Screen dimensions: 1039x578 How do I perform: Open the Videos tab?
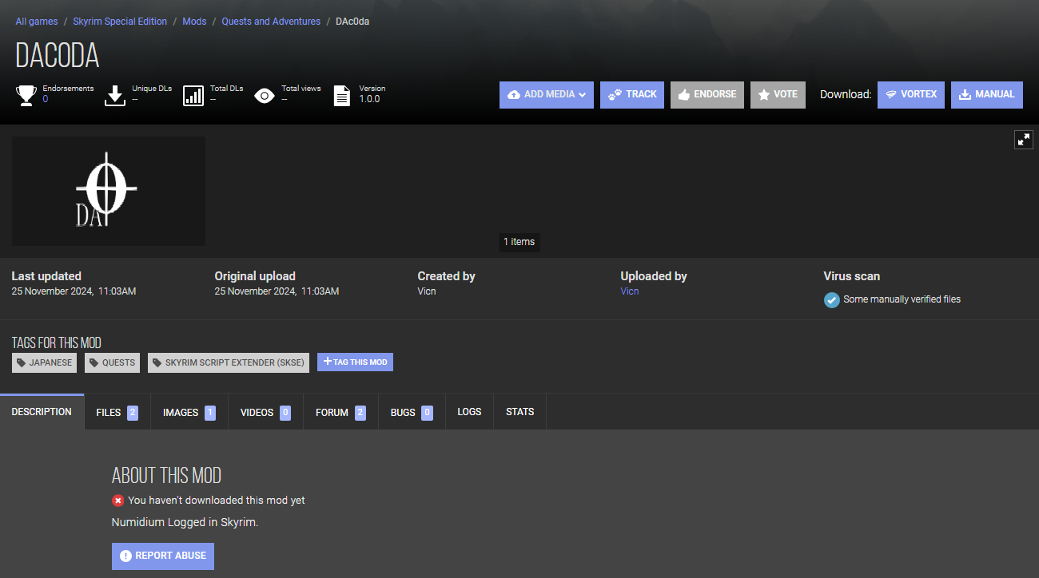(265, 412)
